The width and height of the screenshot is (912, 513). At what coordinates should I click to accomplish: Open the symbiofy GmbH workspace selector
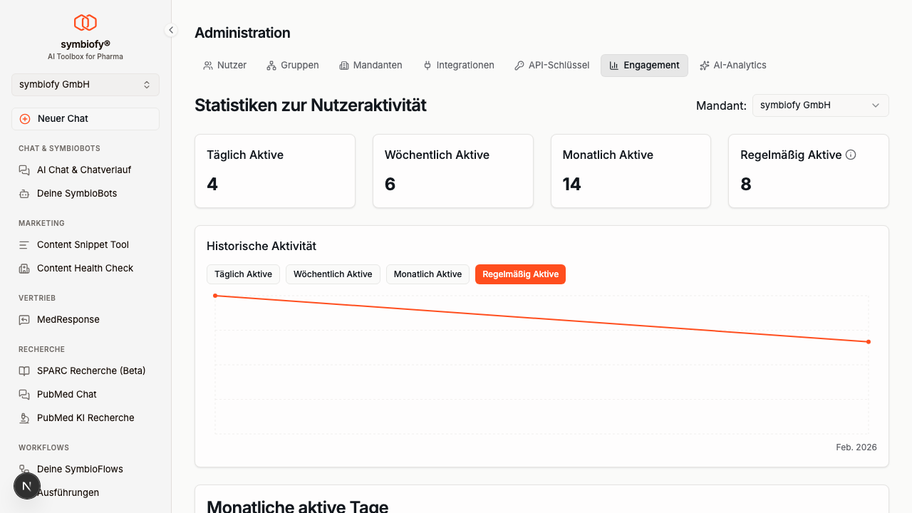coord(85,84)
